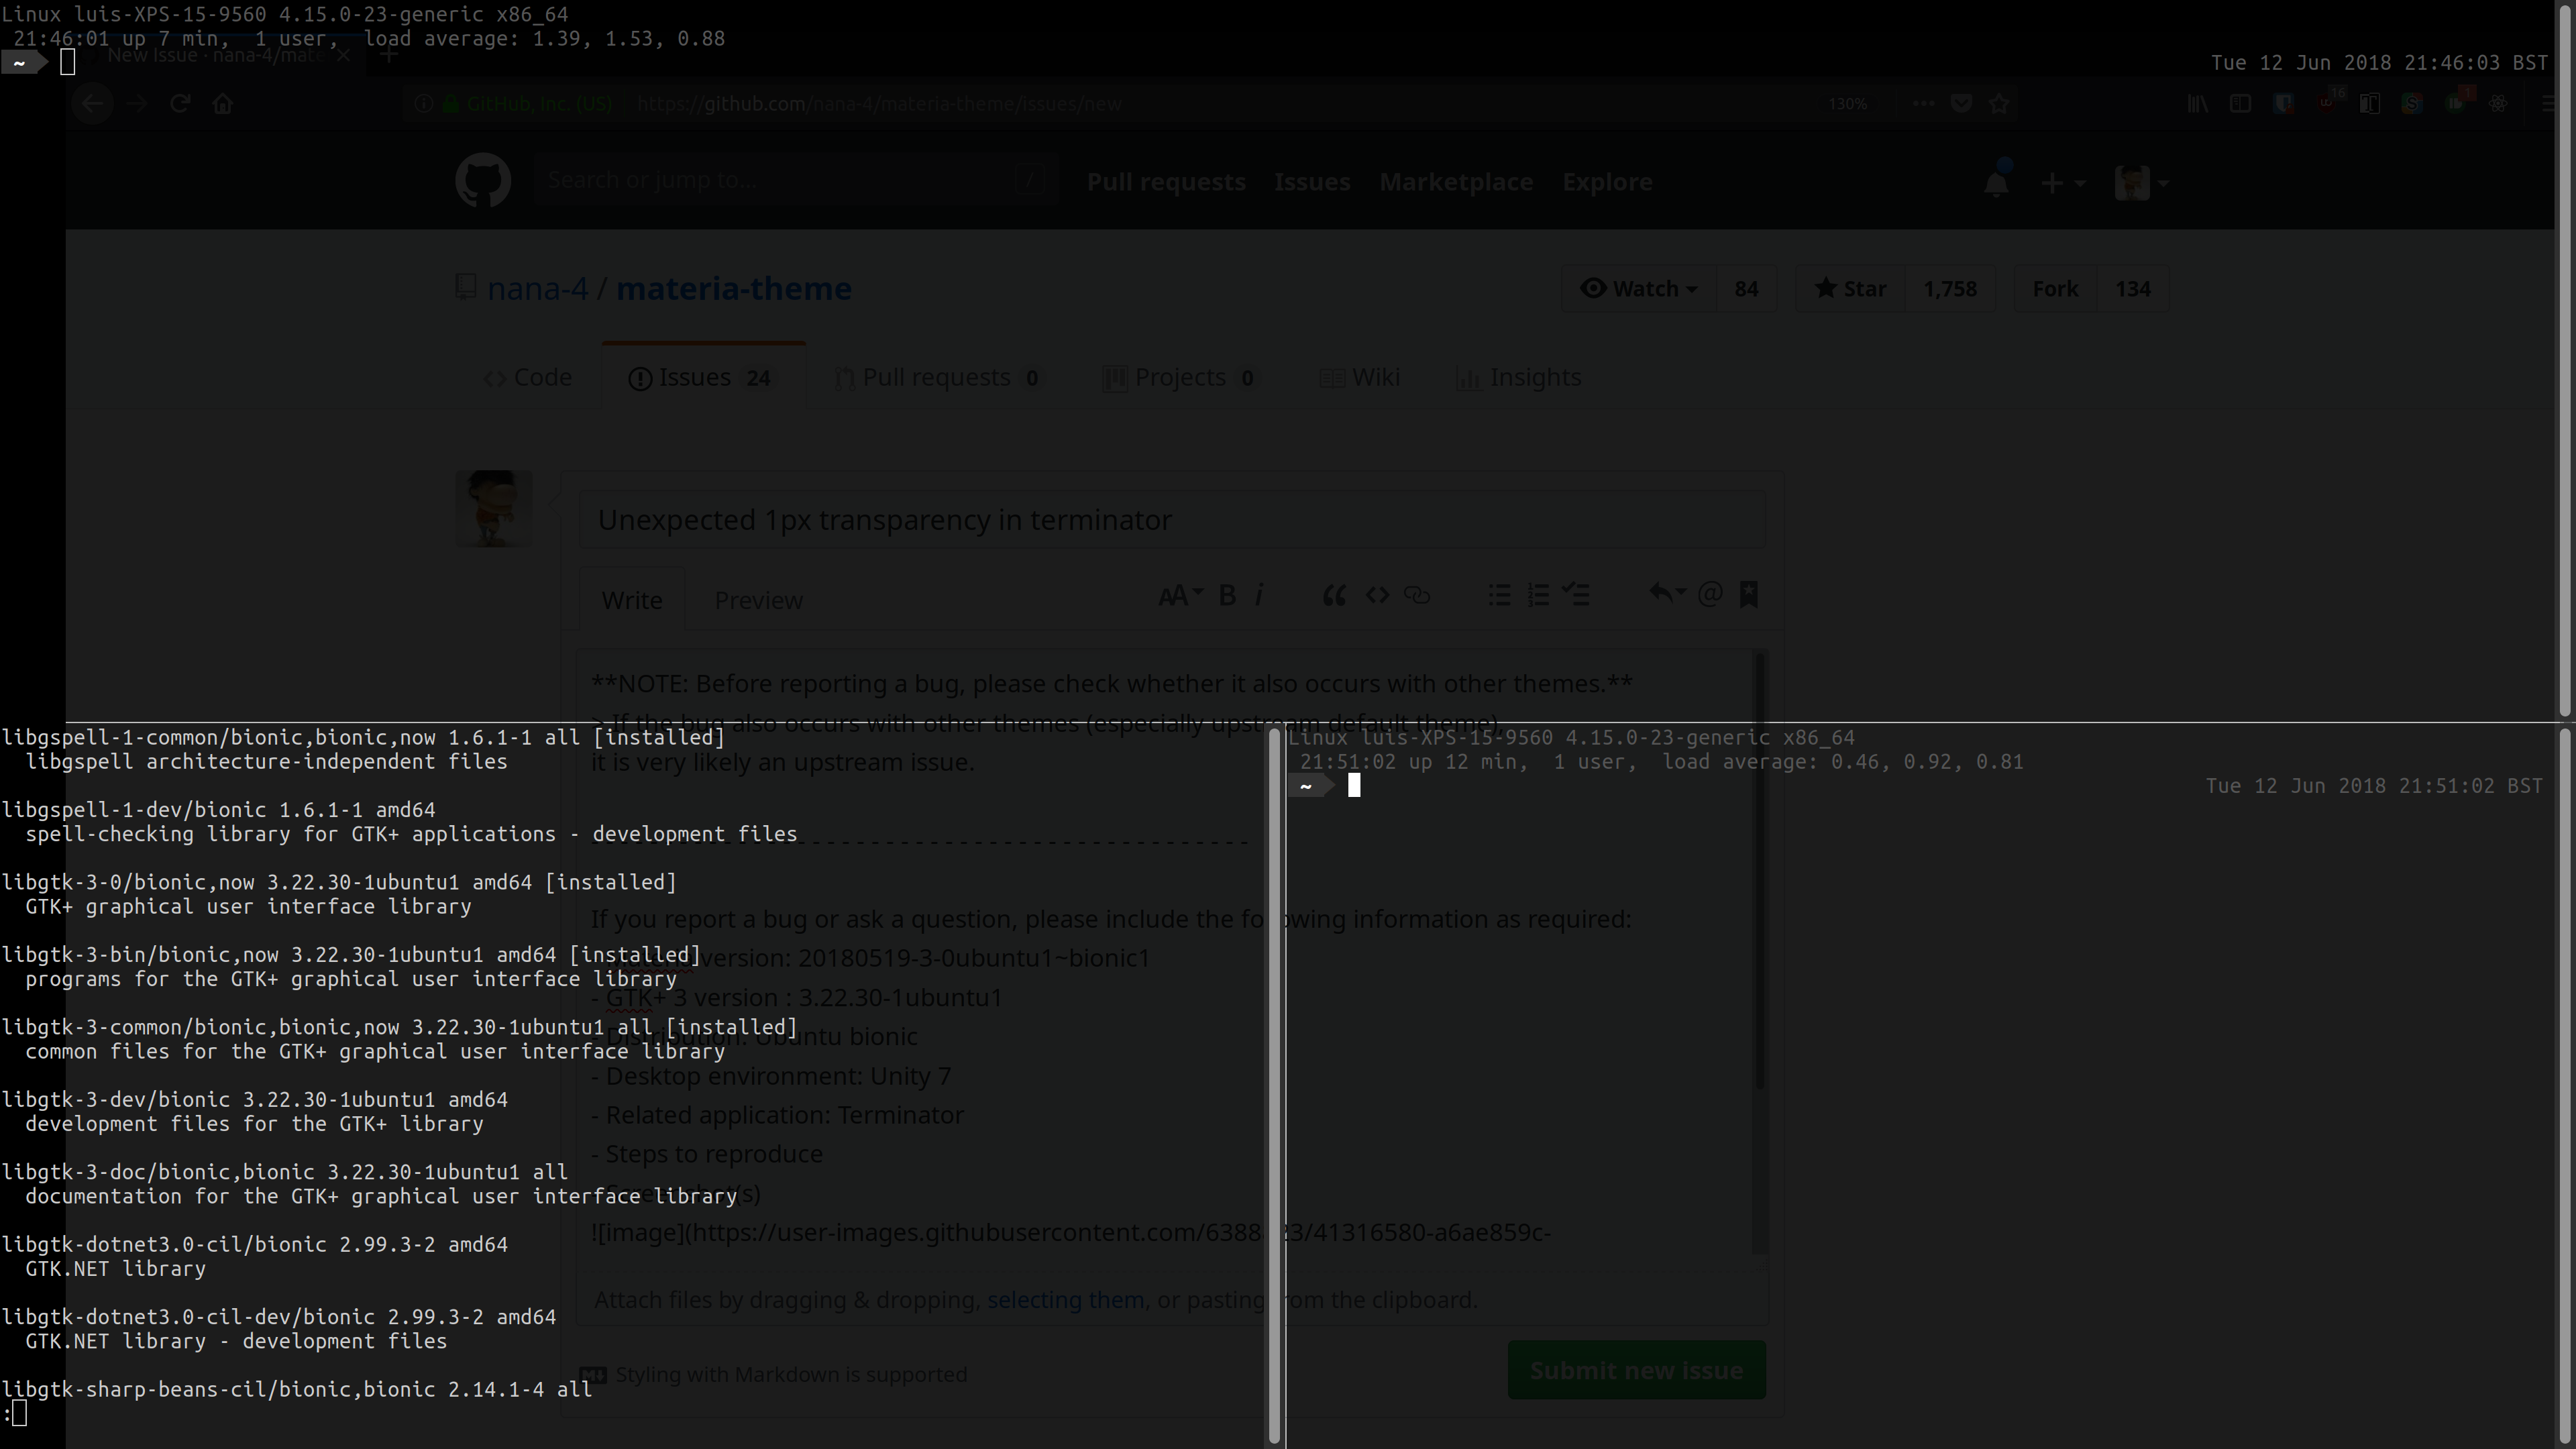Image resolution: width=2576 pixels, height=1449 pixels.
Task: Reference an issue with bookmark icon
Action: point(1748,595)
